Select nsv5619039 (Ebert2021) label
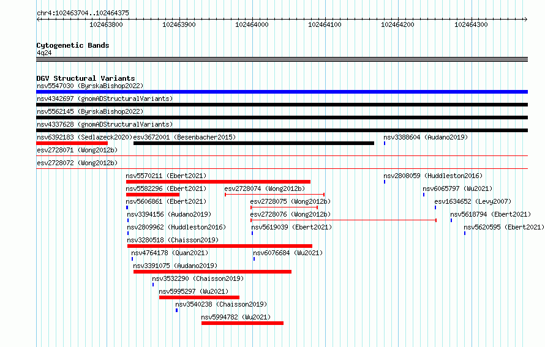Image resolution: width=545 pixels, height=347 pixels. pyautogui.click(x=291, y=227)
